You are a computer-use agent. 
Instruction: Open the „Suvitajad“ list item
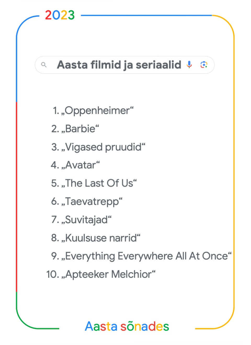[86, 220]
